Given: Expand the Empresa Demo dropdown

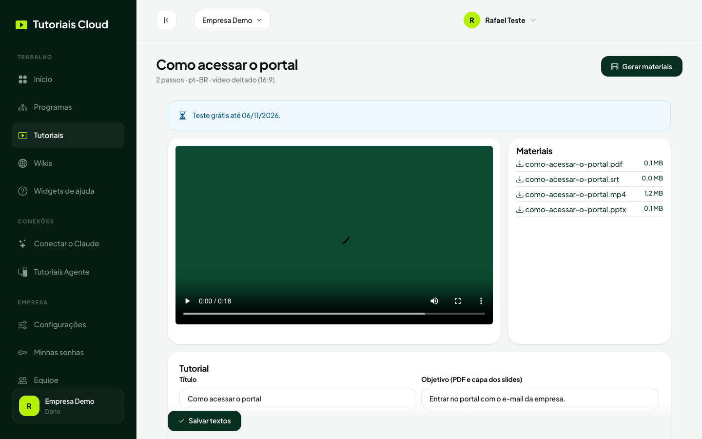Looking at the screenshot, I should (x=232, y=20).
